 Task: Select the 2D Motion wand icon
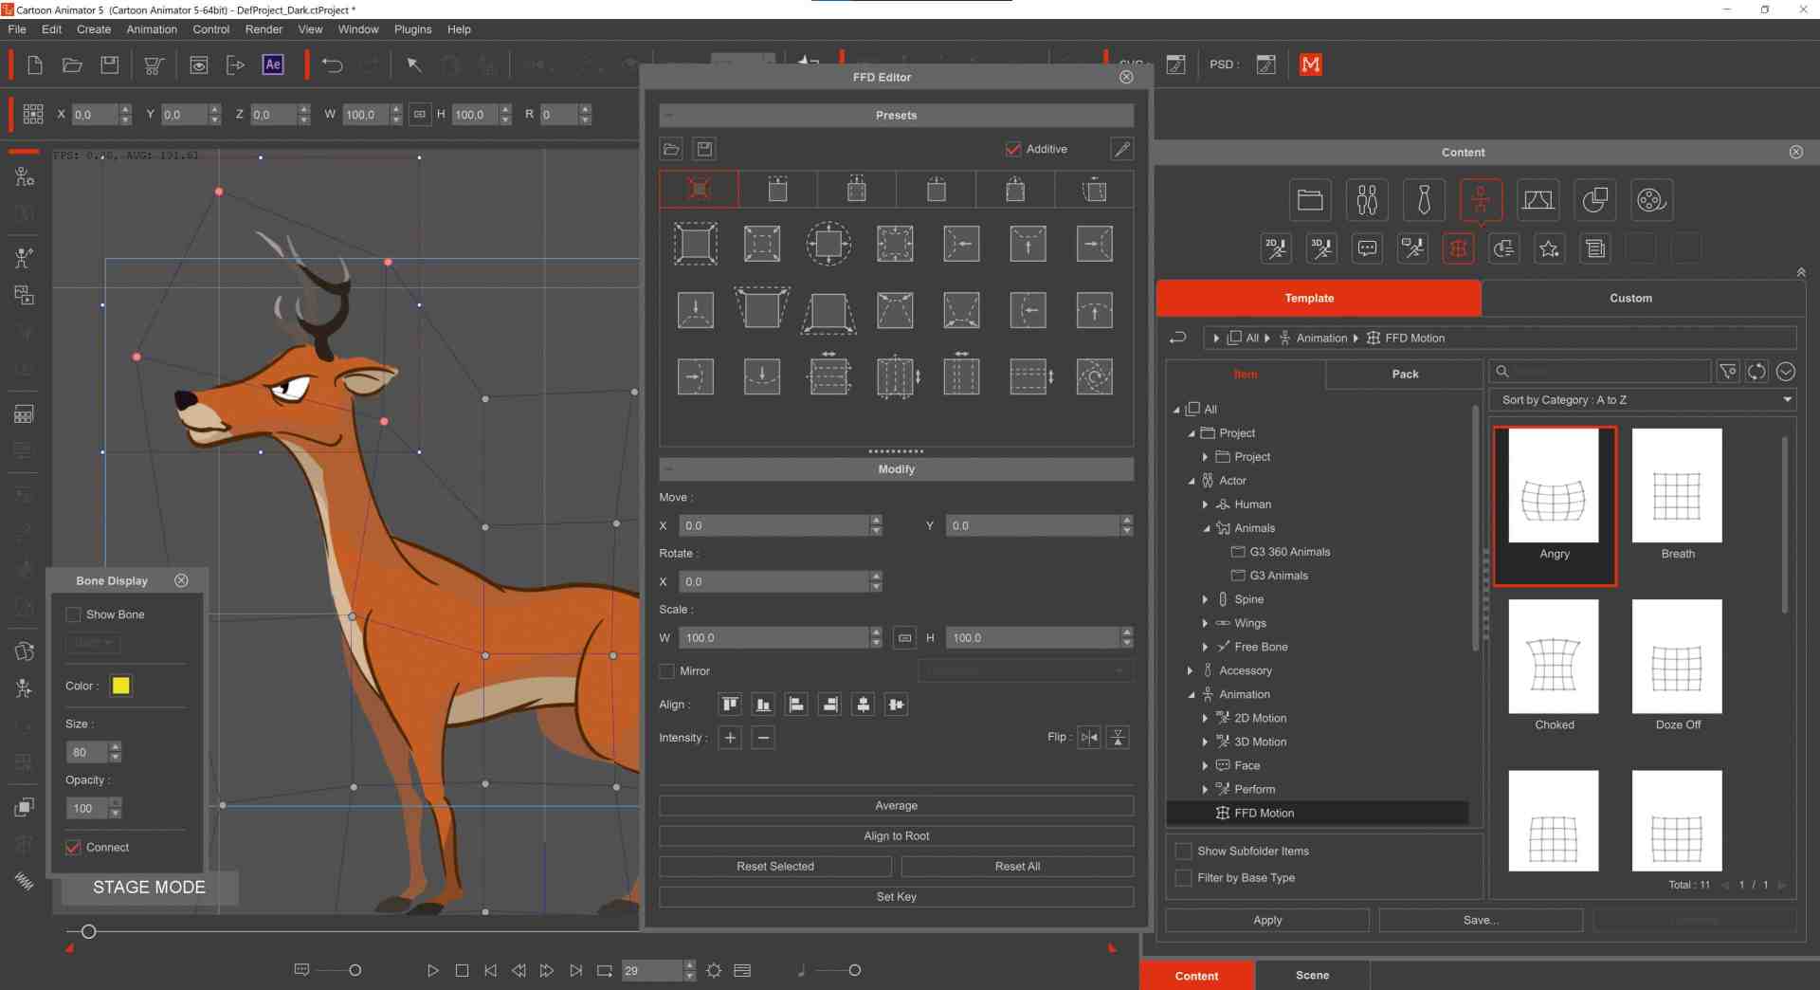coord(1275,248)
